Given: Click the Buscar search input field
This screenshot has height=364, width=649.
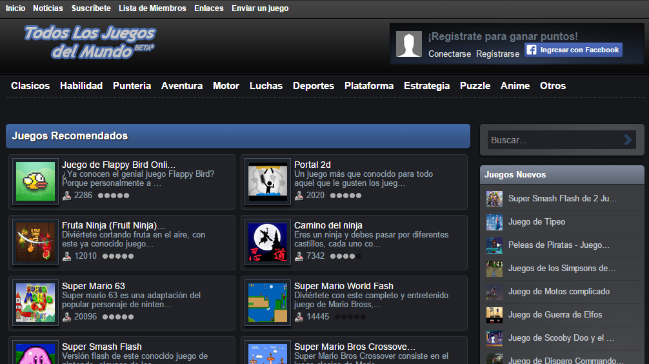Looking at the screenshot, I should coord(552,140).
